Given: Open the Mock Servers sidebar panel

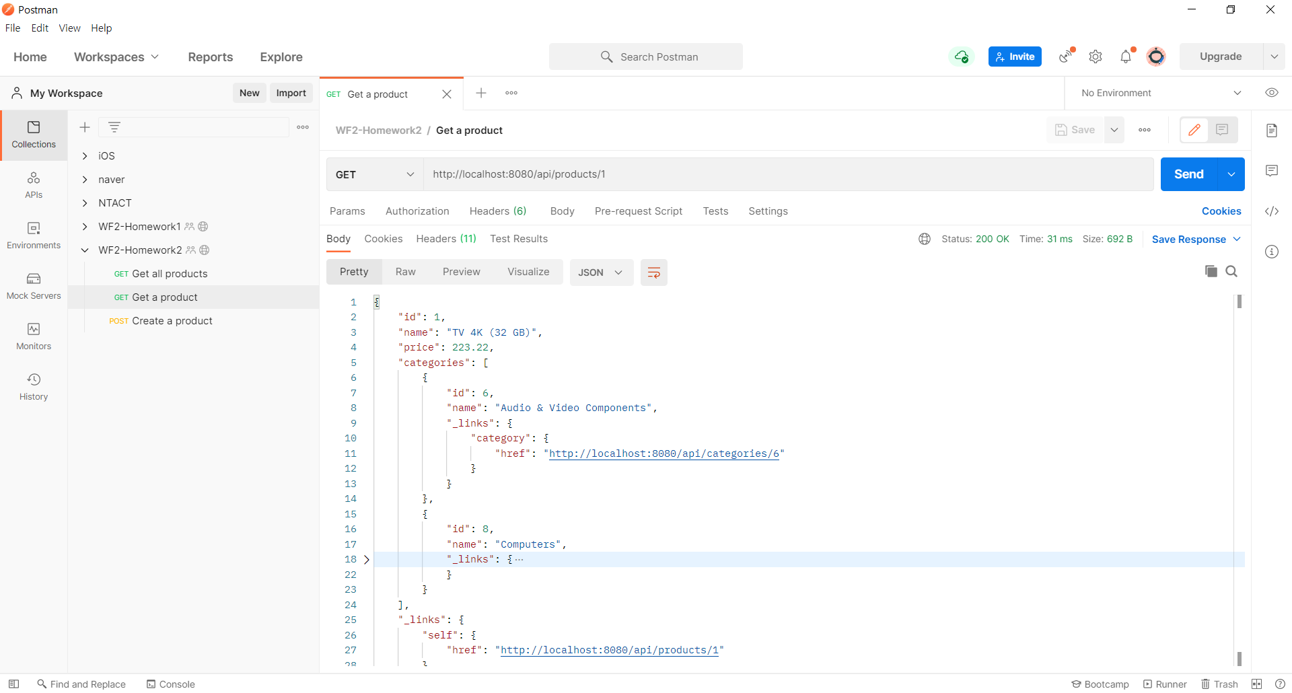Looking at the screenshot, I should point(34,286).
